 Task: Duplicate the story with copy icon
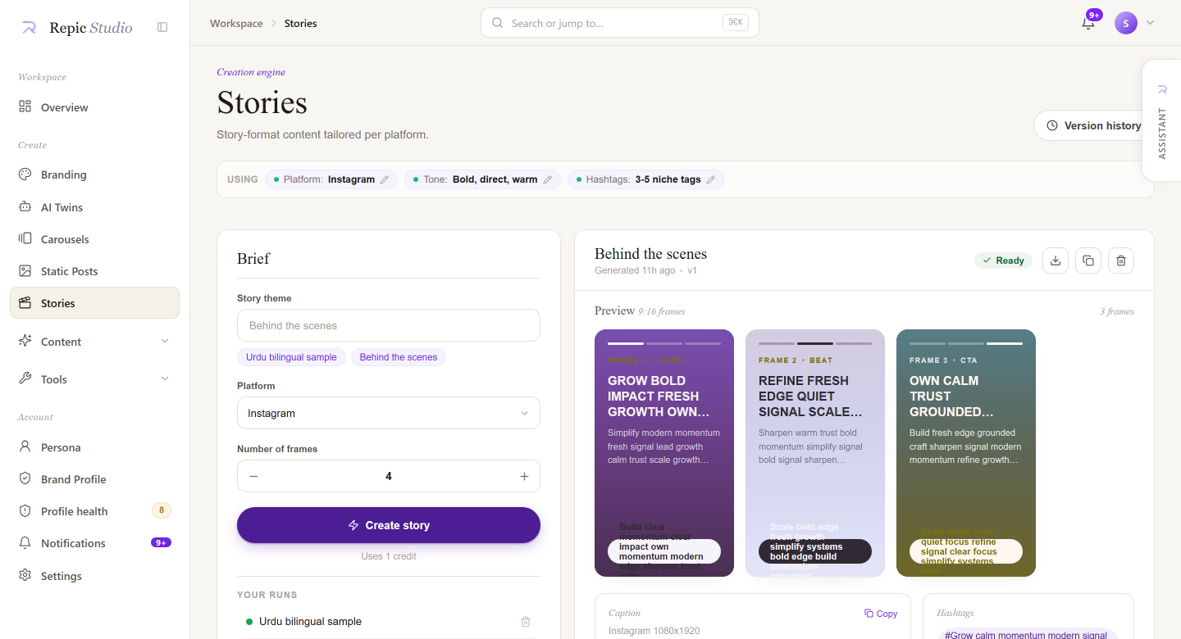[1088, 261]
